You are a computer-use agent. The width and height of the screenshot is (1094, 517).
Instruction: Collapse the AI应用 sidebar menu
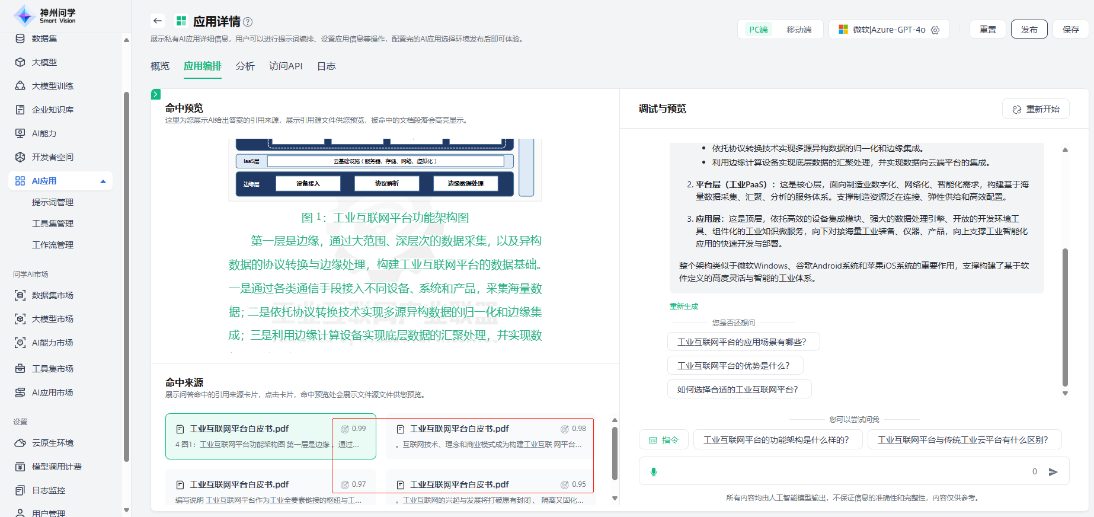103,181
